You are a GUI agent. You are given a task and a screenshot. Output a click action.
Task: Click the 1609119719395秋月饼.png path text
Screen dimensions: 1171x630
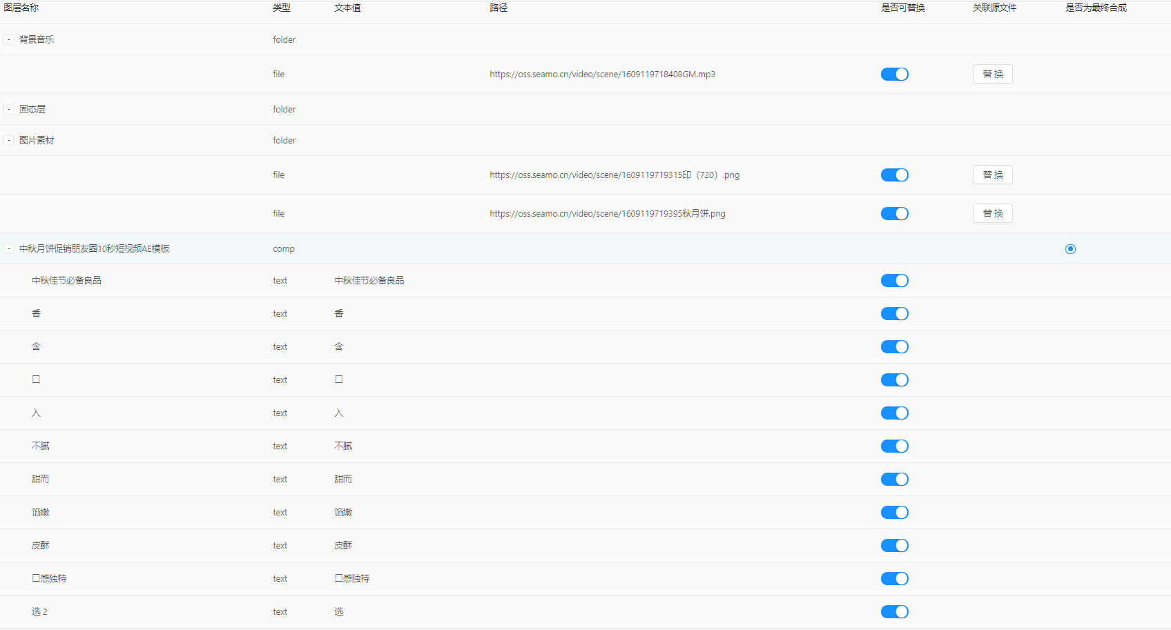[x=608, y=214]
